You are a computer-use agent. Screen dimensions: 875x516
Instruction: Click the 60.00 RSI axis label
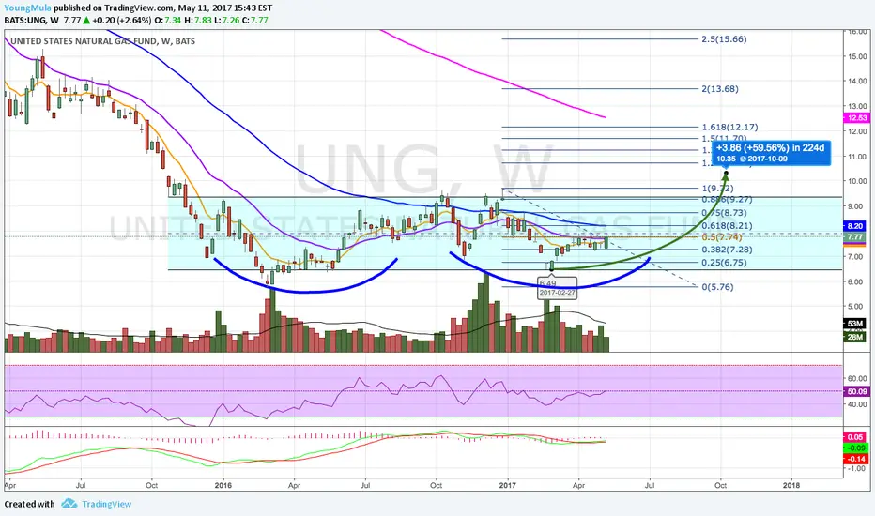pyautogui.click(x=857, y=379)
